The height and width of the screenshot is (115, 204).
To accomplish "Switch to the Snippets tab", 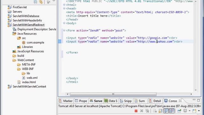I will click(x=126, y=101).
